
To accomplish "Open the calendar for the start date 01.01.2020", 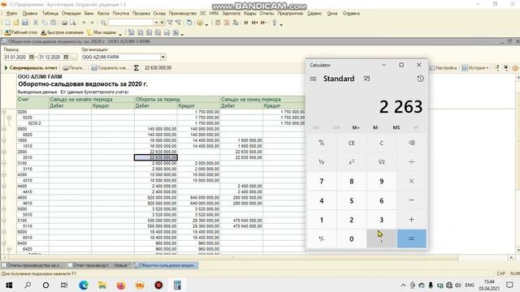I will tap(32, 57).
